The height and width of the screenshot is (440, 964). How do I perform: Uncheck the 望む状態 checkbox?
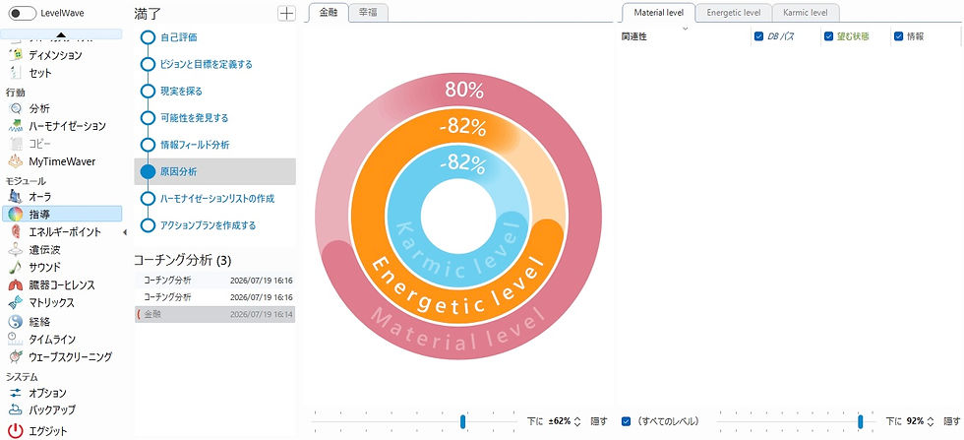click(x=828, y=36)
